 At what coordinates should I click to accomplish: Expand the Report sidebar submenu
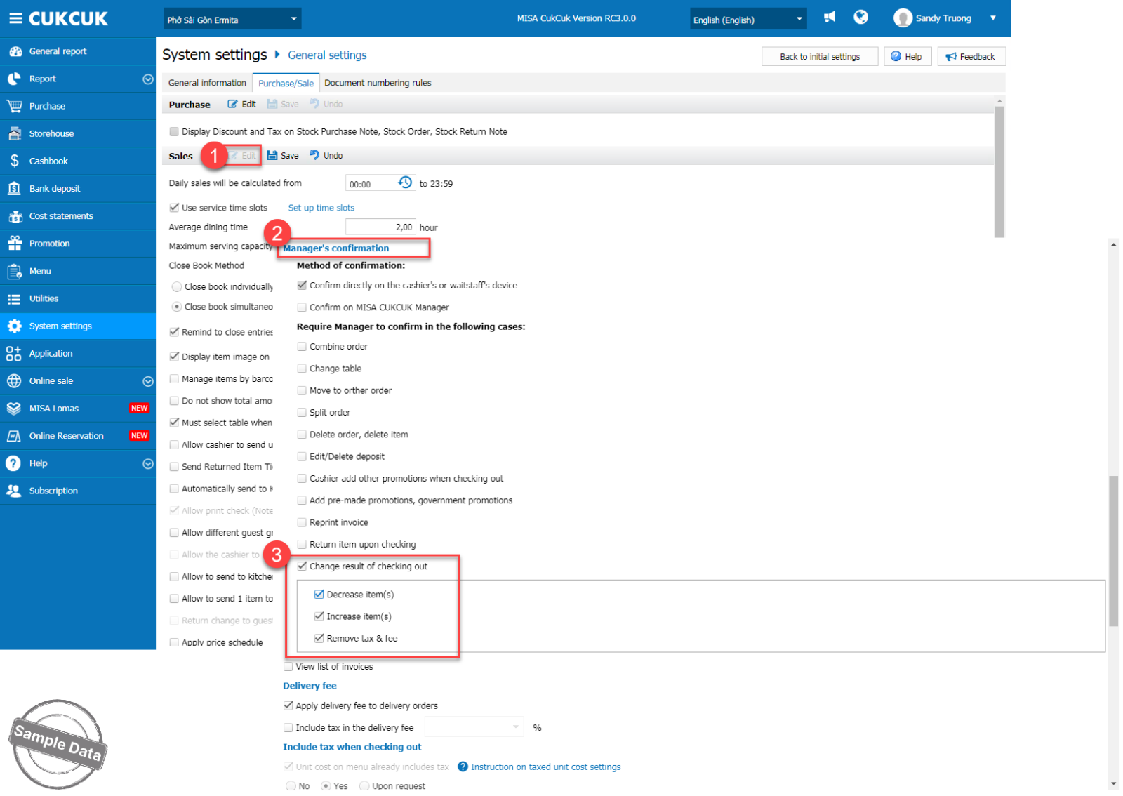pos(147,79)
